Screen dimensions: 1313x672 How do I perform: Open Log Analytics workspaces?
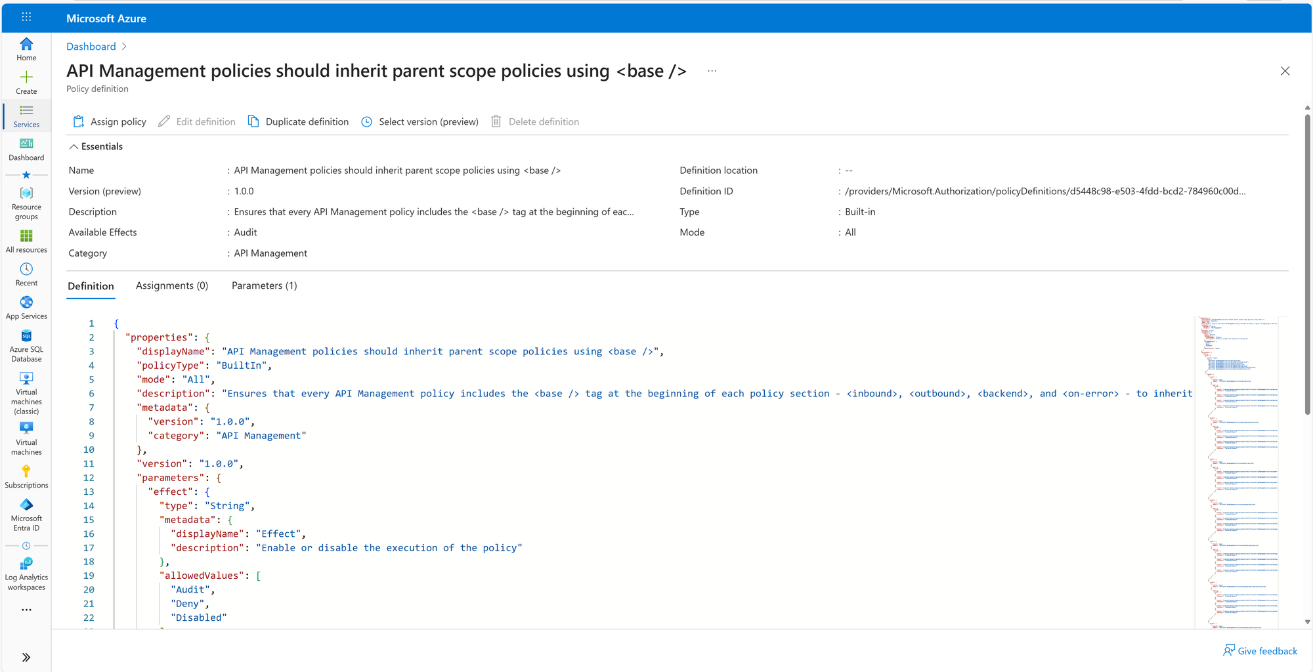26,574
